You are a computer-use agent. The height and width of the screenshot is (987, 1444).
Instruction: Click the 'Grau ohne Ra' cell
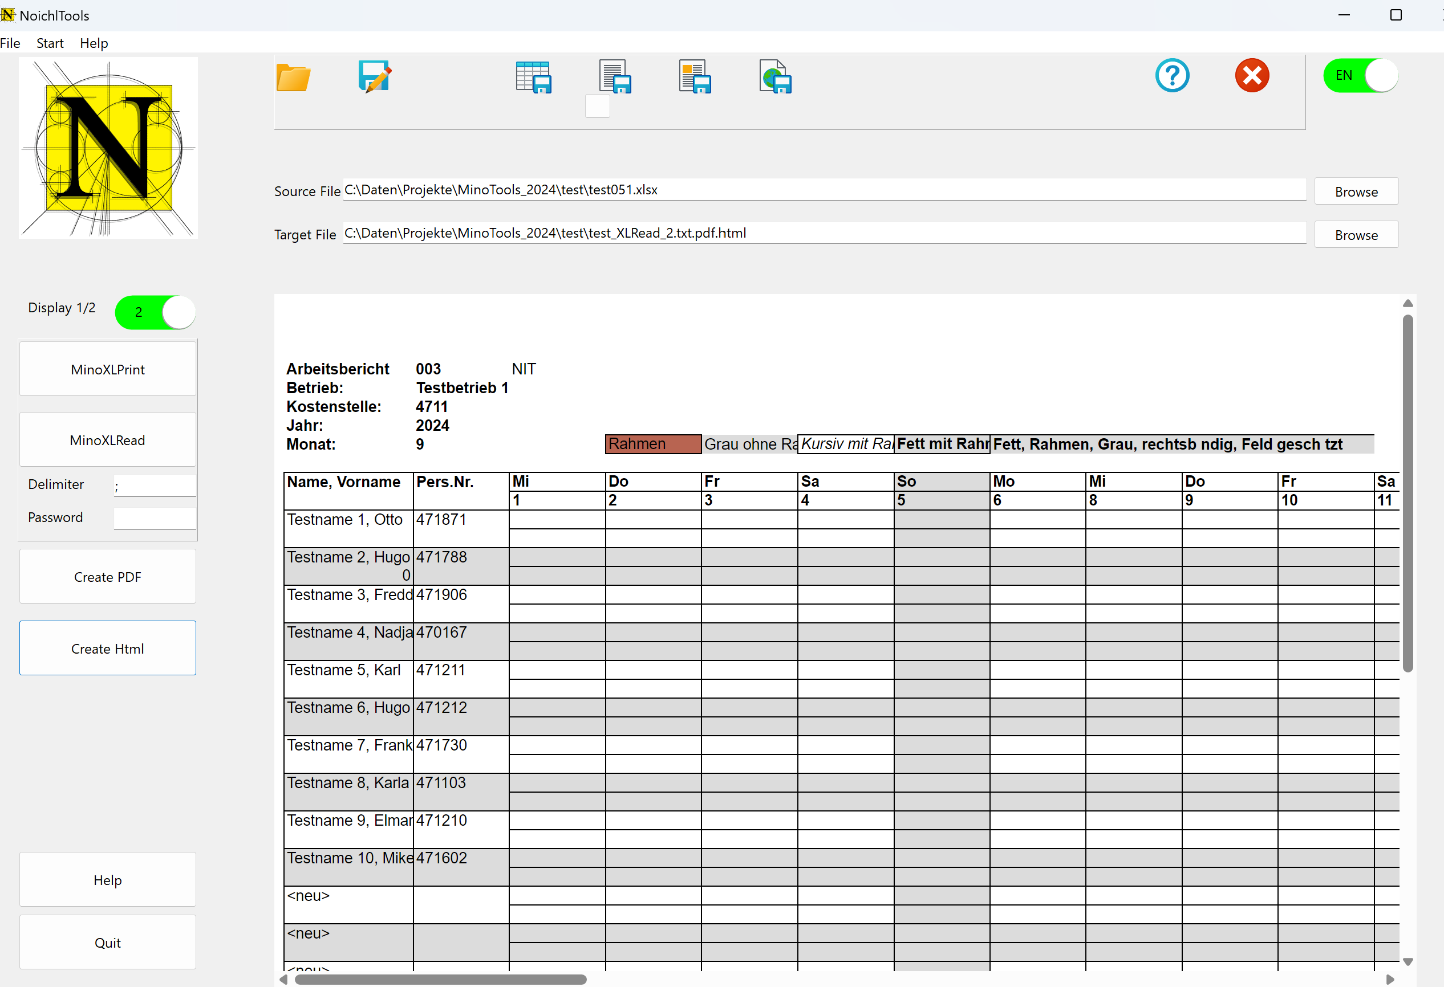(x=750, y=444)
